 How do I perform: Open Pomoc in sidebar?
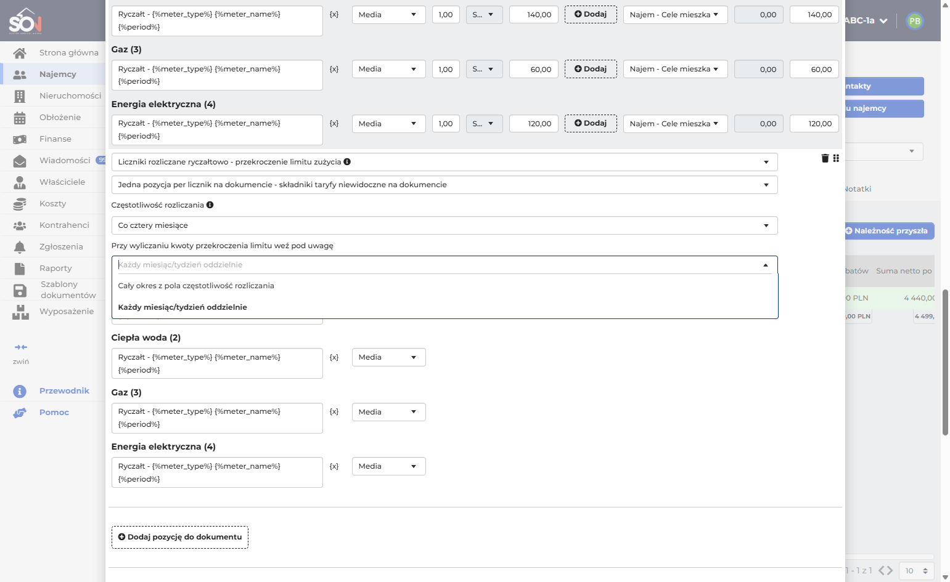tap(54, 413)
